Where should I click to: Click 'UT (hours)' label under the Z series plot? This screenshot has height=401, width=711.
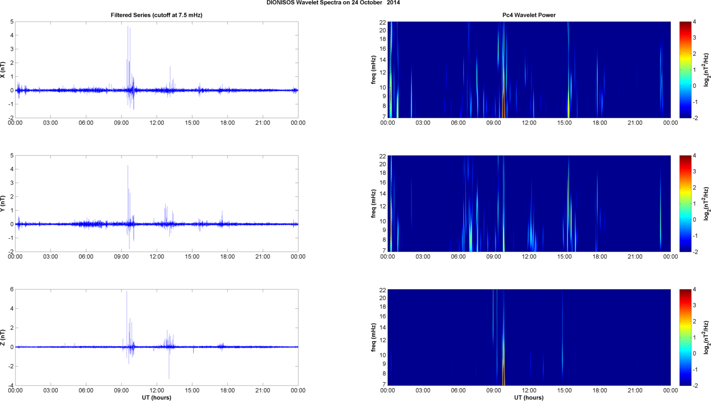[156, 398]
